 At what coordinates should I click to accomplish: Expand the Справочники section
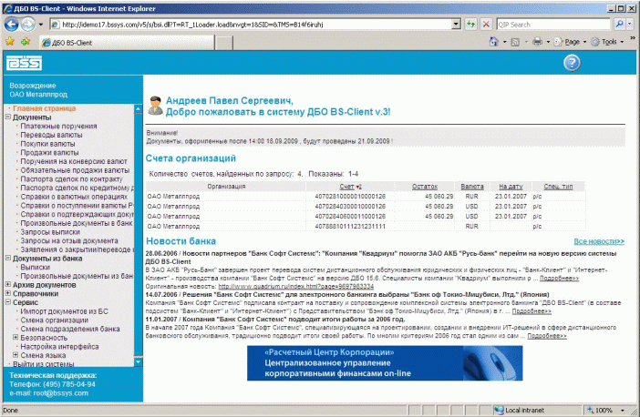coord(8,293)
